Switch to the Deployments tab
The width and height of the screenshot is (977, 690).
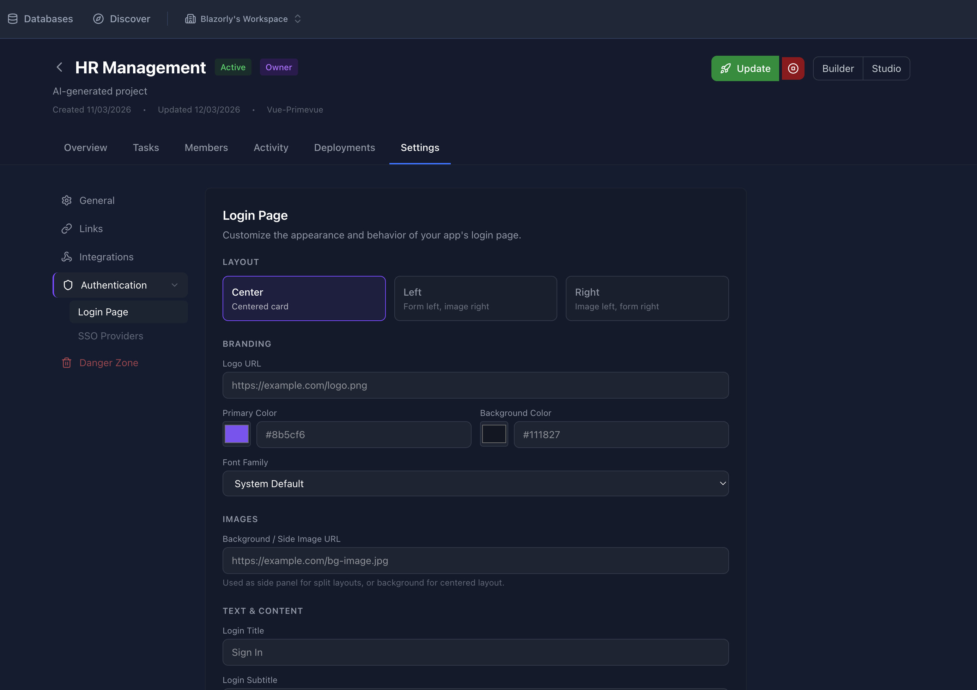[x=344, y=148]
